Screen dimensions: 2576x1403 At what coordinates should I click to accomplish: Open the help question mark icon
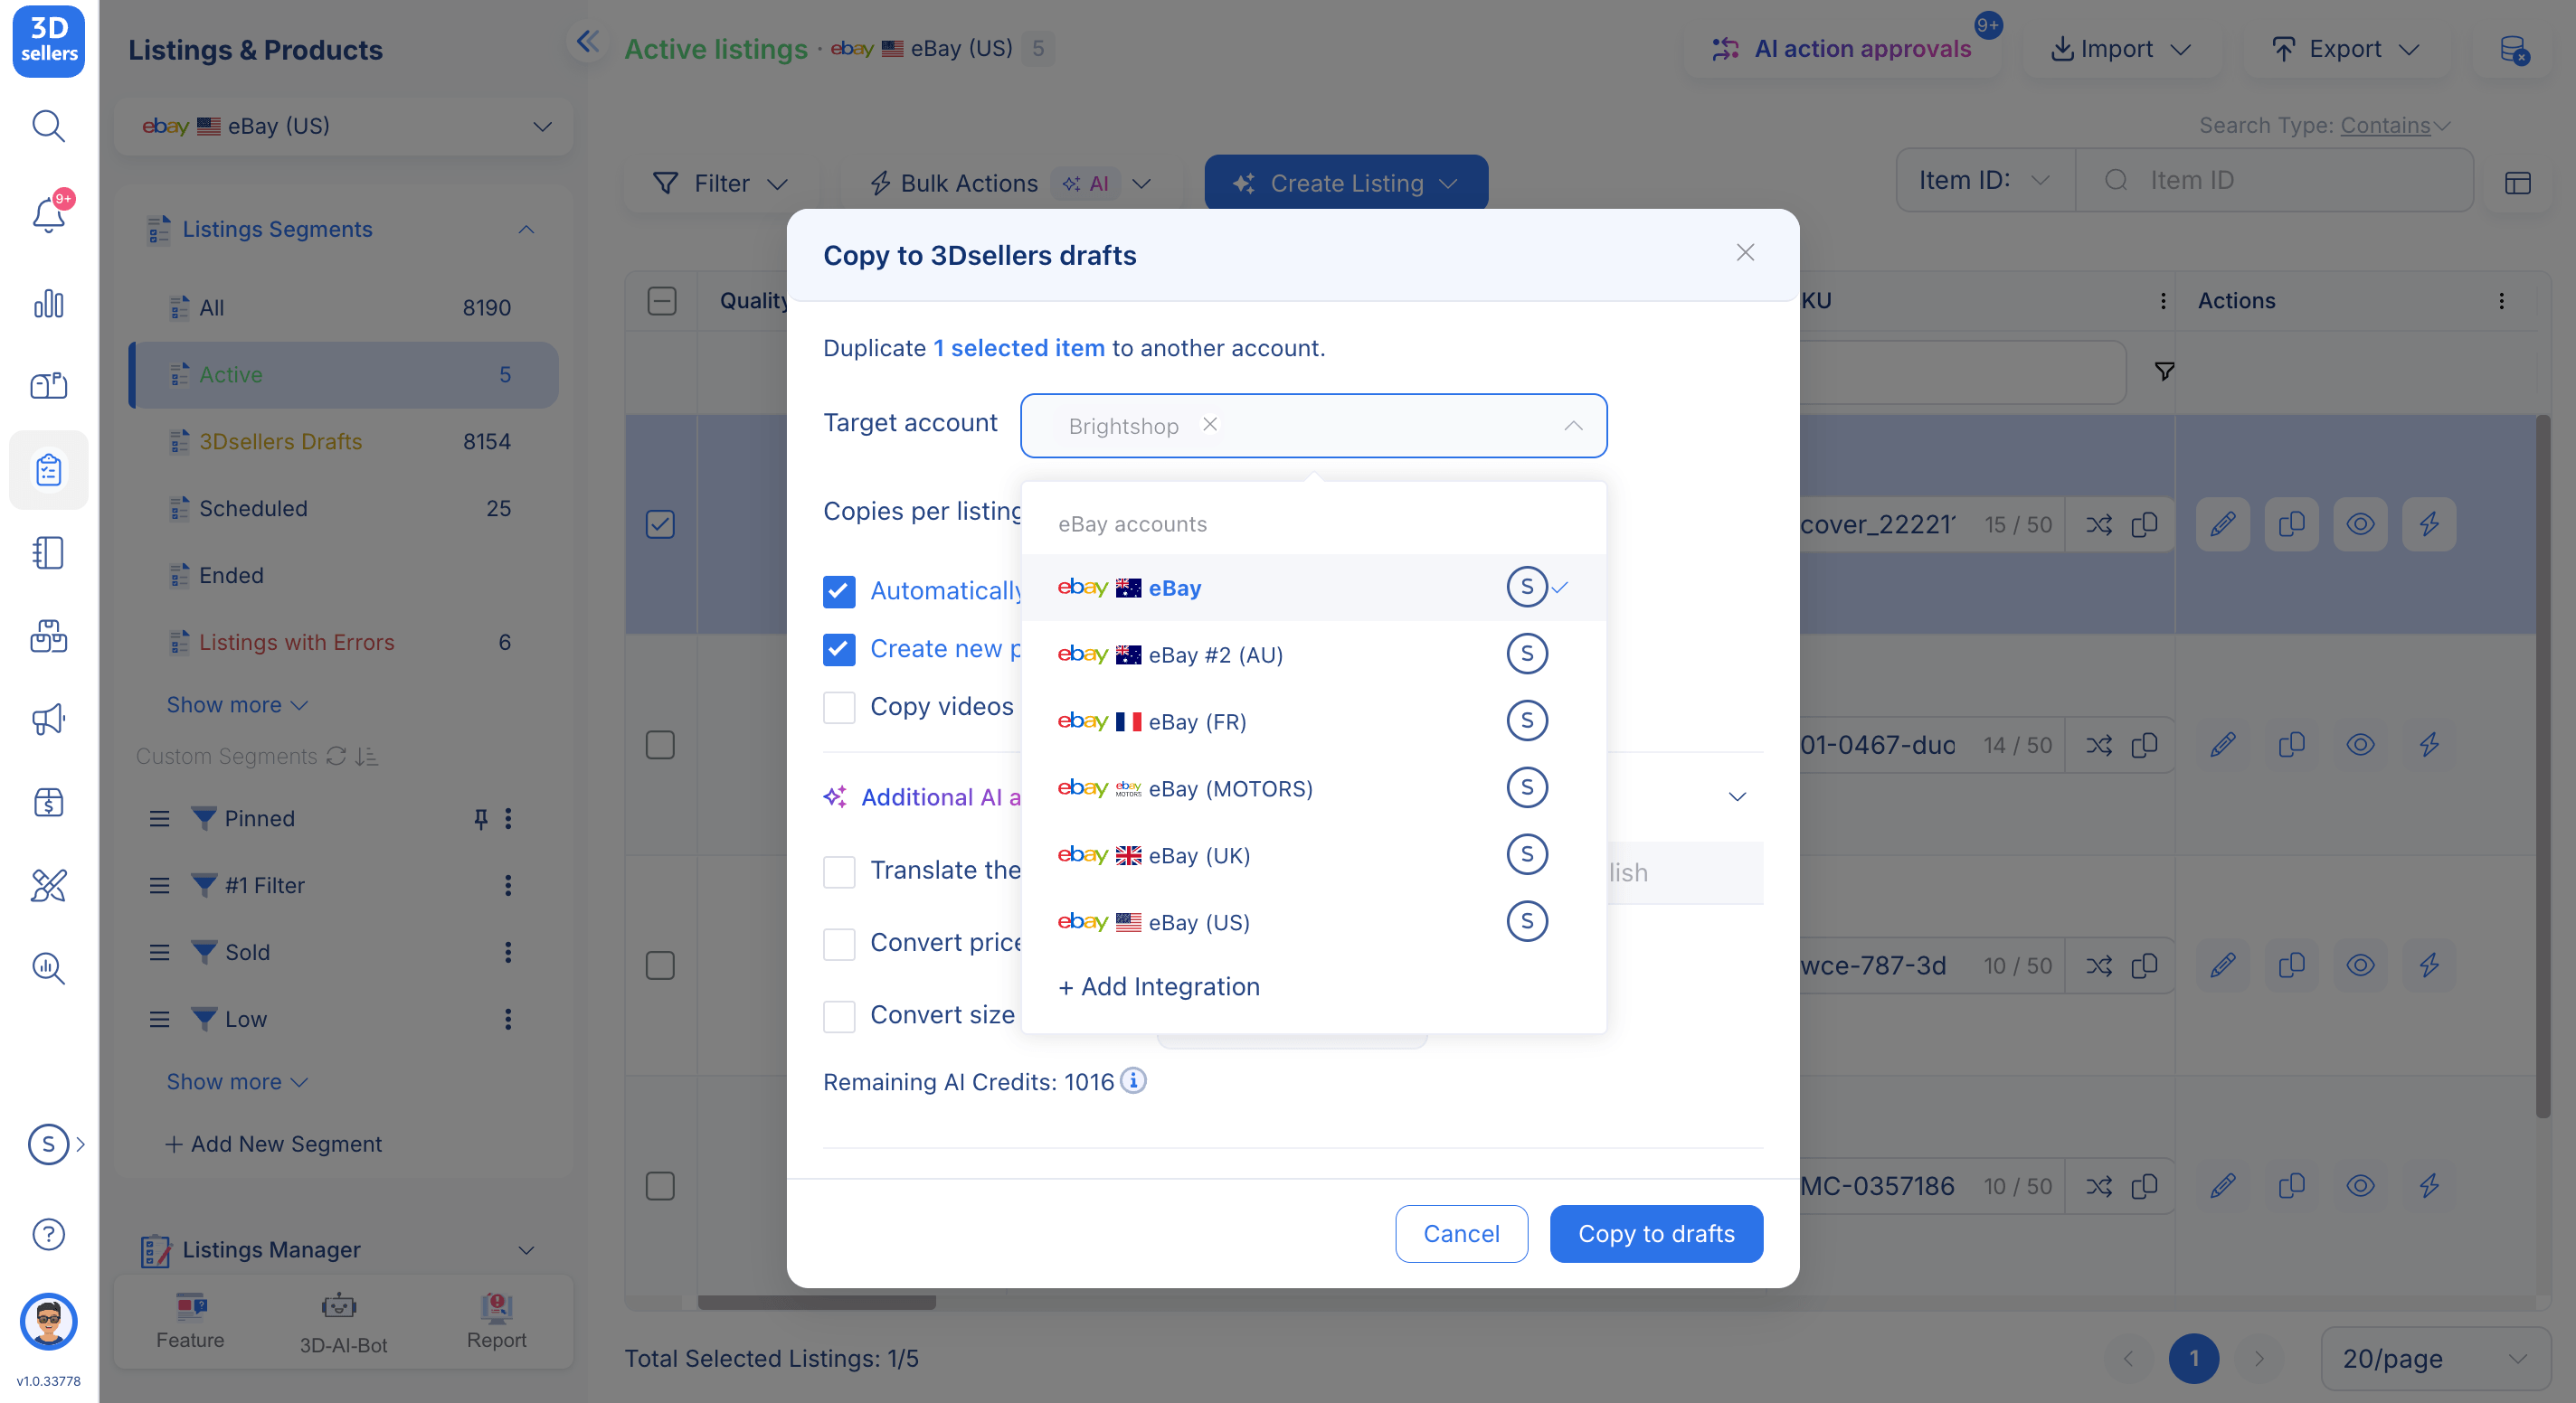click(x=48, y=1234)
